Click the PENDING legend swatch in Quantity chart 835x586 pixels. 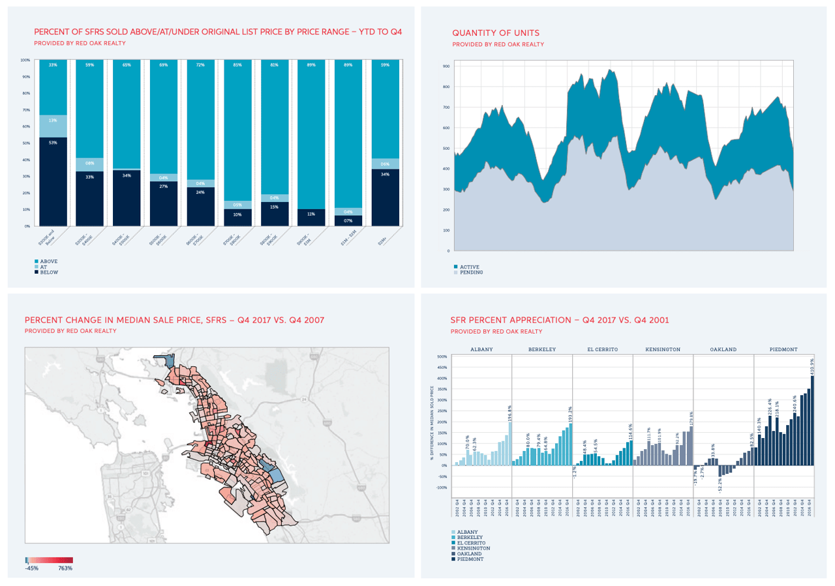pyautogui.click(x=456, y=272)
